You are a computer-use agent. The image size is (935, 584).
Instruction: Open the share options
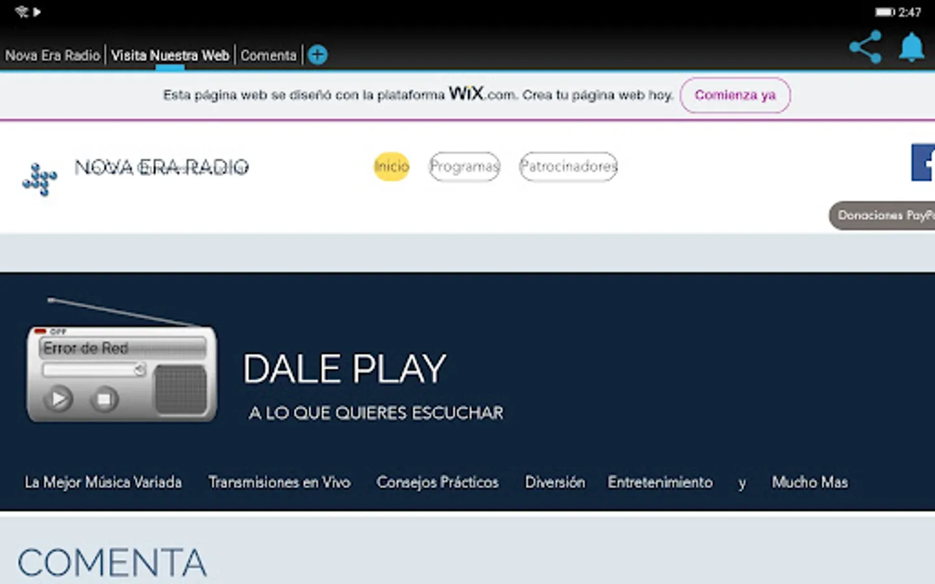(865, 47)
